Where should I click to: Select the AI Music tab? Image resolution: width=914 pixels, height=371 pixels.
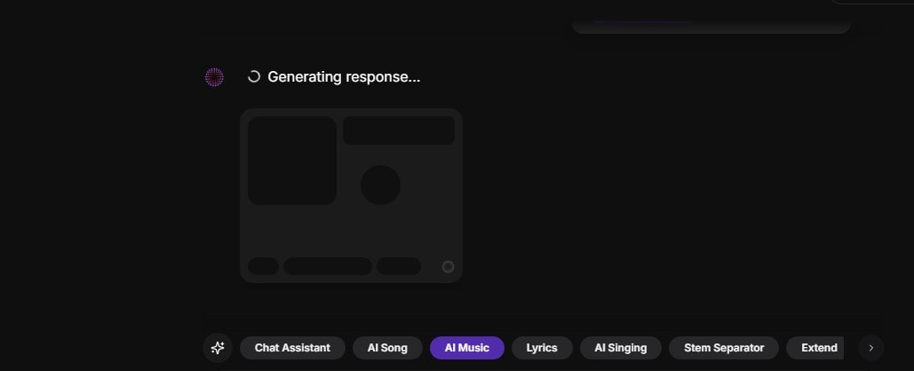coord(467,348)
